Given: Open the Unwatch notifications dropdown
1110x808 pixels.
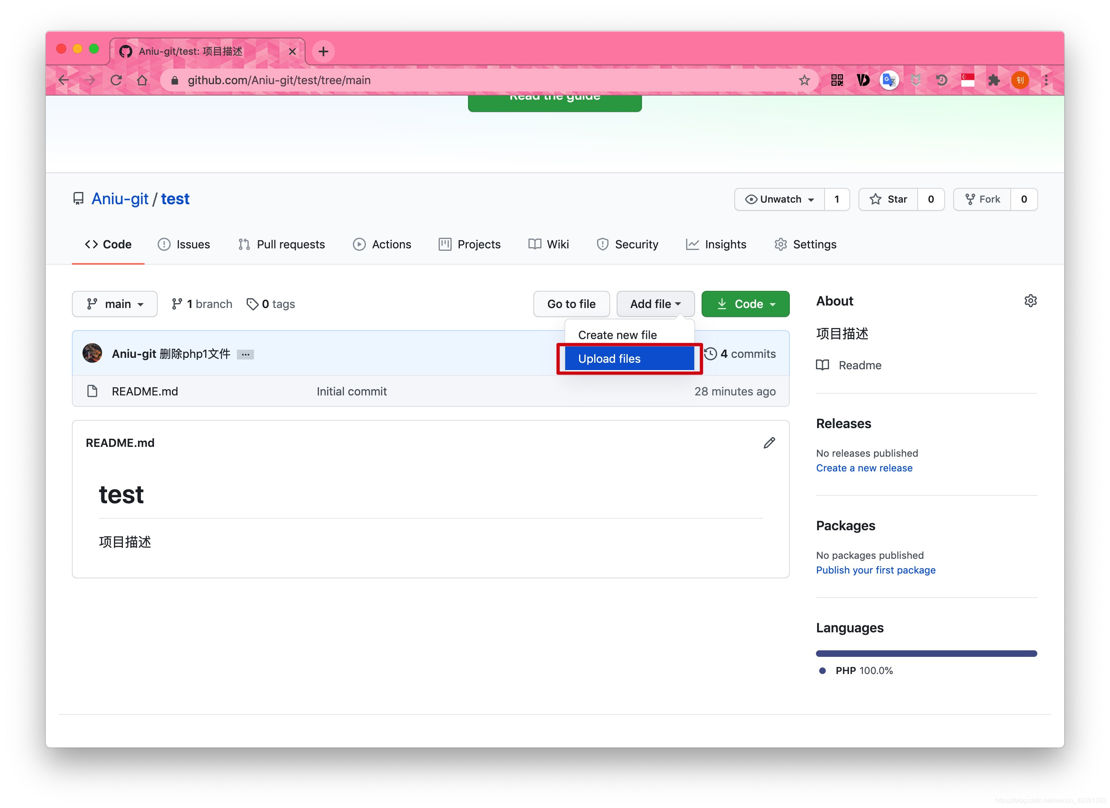Looking at the screenshot, I should tap(780, 199).
